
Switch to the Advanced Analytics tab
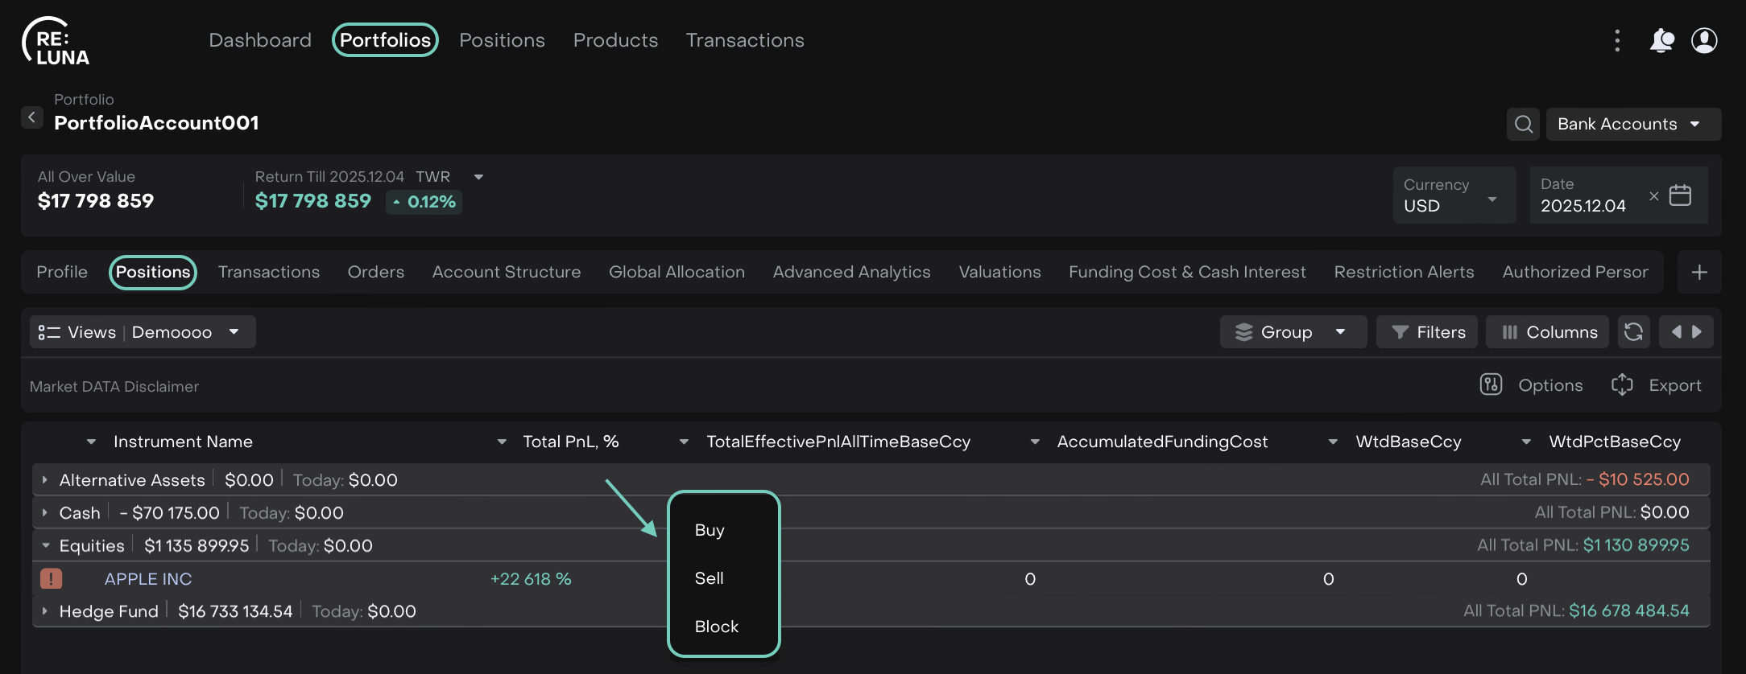click(x=851, y=273)
